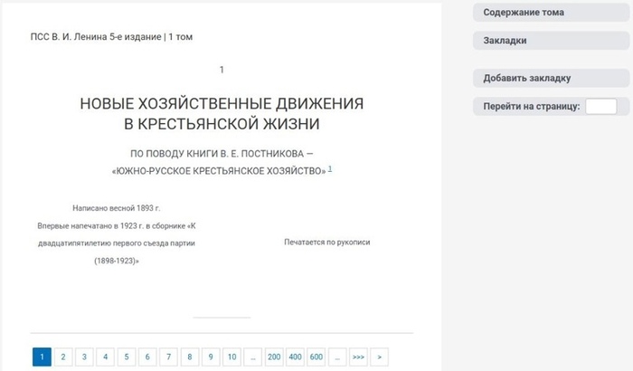Click second ellipsis after page 600
633x371 pixels.
pos(337,357)
